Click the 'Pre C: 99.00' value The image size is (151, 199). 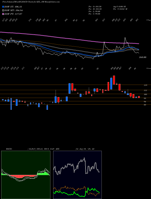coord(94,14)
